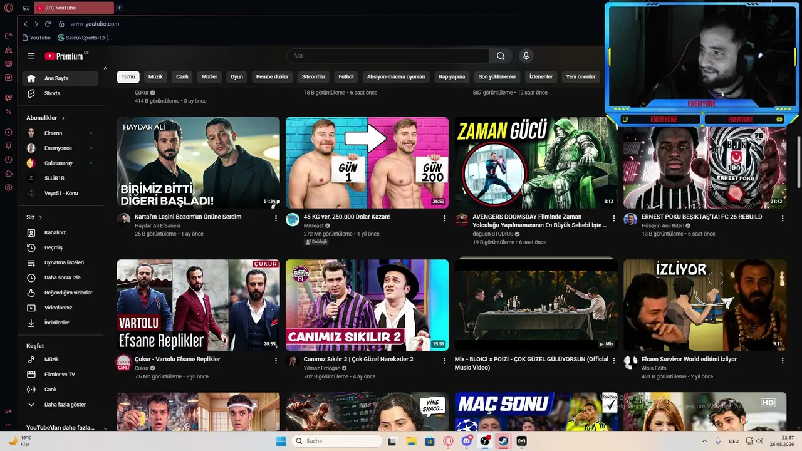Select the Müzik filter chip
The width and height of the screenshot is (802, 451).
click(155, 77)
